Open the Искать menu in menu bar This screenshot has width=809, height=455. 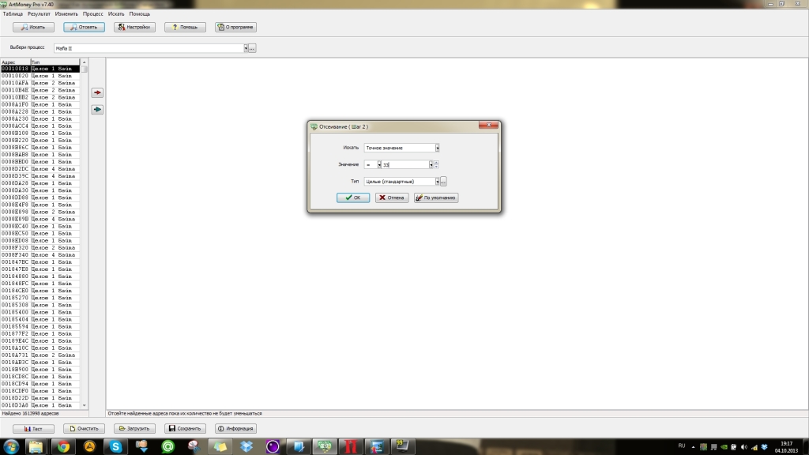pyautogui.click(x=116, y=14)
